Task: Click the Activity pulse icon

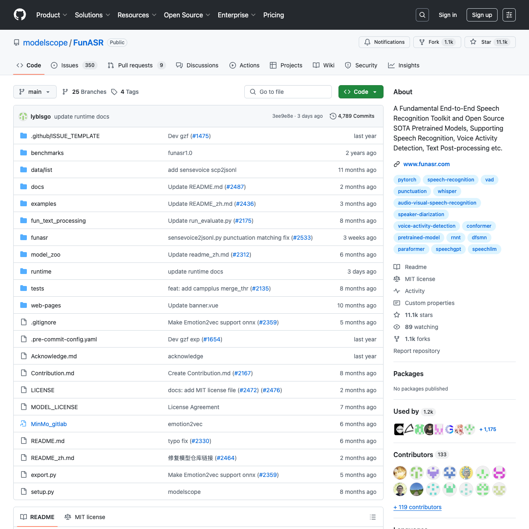Action: 397,291
